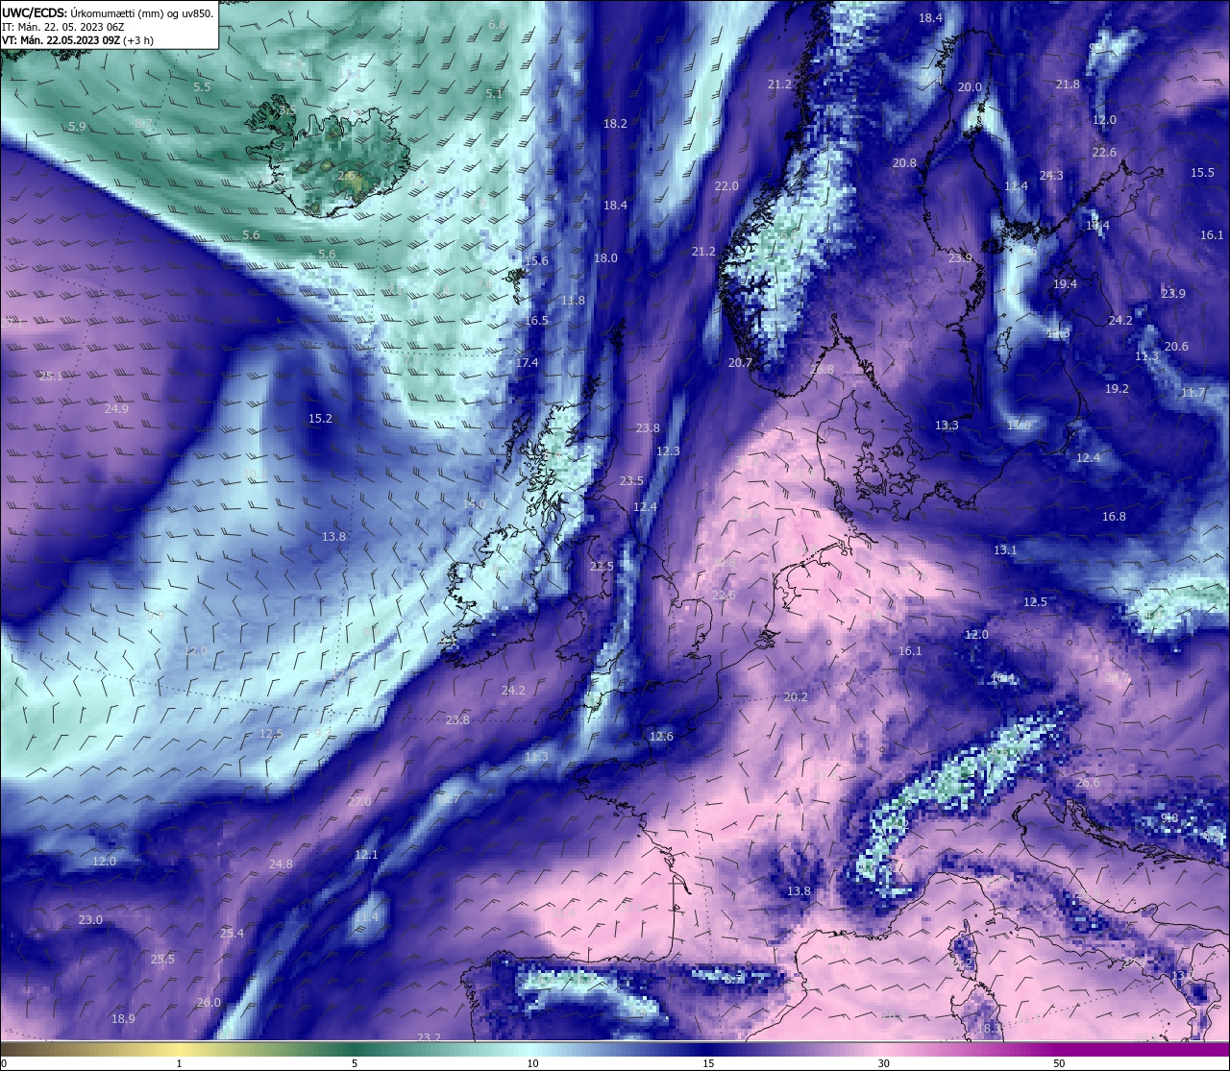The width and height of the screenshot is (1230, 1071).
Task: Click the 22.0 value label
Action: click(726, 185)
